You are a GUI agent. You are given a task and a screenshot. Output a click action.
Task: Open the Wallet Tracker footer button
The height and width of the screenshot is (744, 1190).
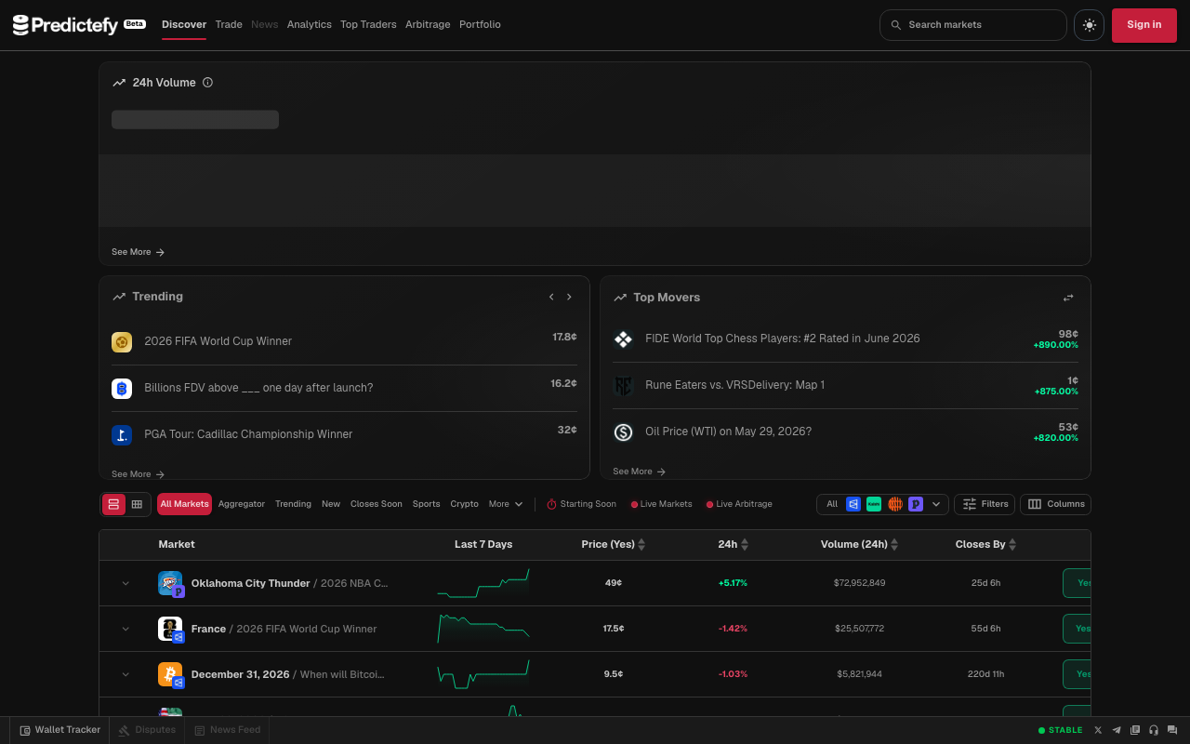[x=60, y=730]
